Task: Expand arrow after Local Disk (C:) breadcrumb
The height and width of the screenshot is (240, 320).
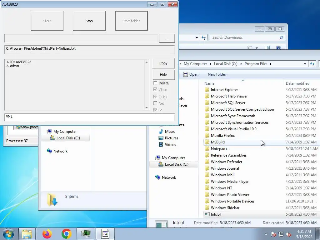Action: (x=241, y=64)
